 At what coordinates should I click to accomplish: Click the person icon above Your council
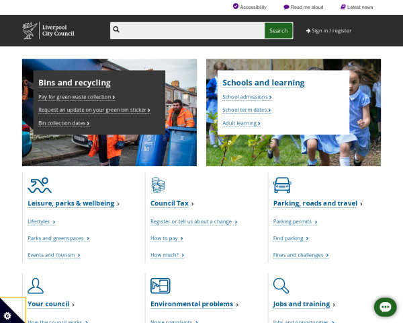[36, 285]
